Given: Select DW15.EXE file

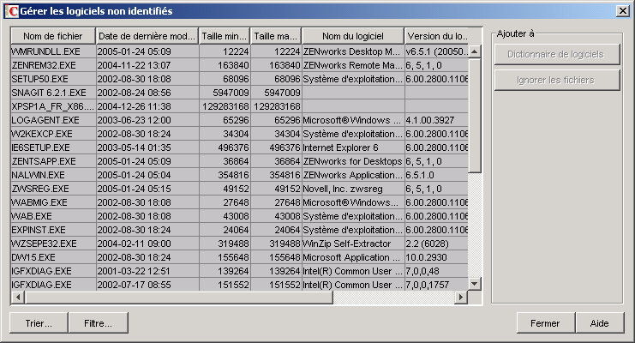Looking at the screenshot, I should pos(53,257).
